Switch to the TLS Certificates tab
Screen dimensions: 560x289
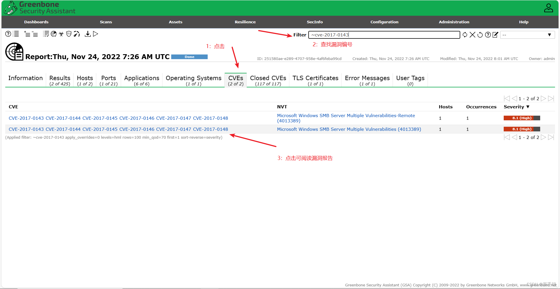315,80
